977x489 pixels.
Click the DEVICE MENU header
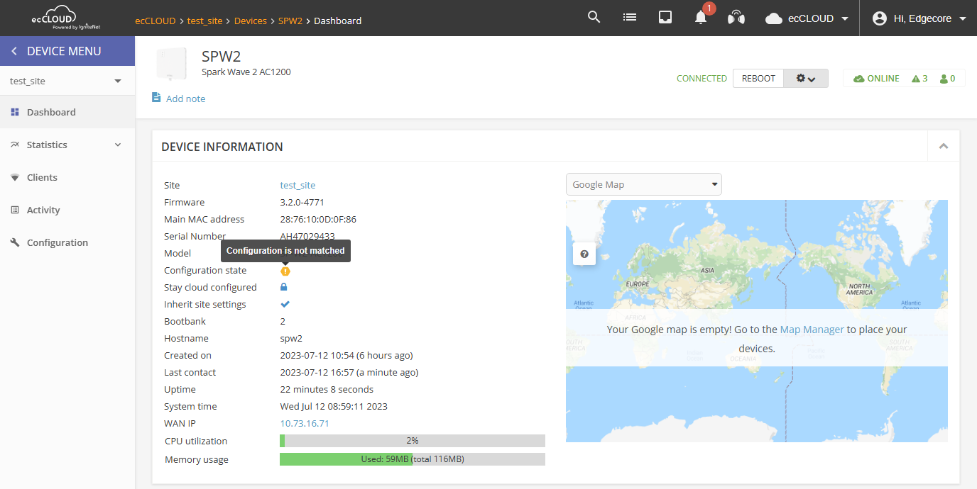click(67, 51)
